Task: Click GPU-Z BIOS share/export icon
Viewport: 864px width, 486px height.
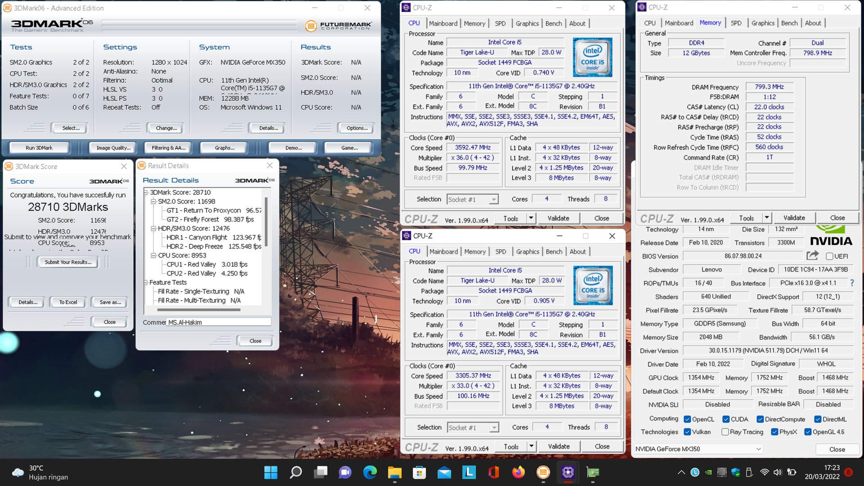Action: pos(812,256)
